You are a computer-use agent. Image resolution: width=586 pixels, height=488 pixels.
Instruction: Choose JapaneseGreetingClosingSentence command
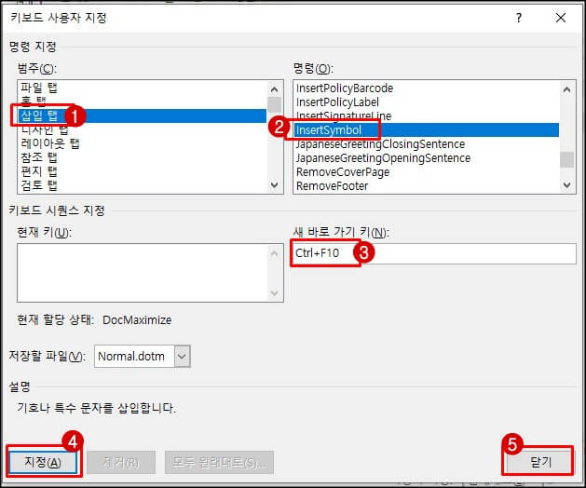pyautogui.click(x=427, y=144)
